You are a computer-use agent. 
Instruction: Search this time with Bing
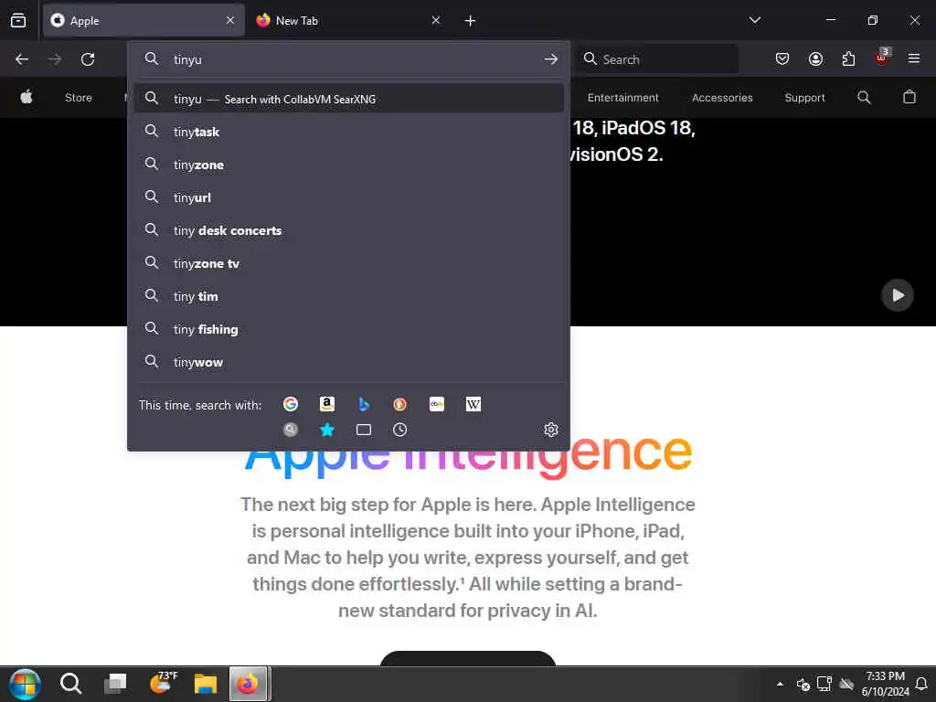coord(364,404)
